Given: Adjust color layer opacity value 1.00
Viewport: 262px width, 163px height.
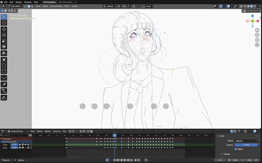Looking at the screenshot, I should [x=14, y=148].
